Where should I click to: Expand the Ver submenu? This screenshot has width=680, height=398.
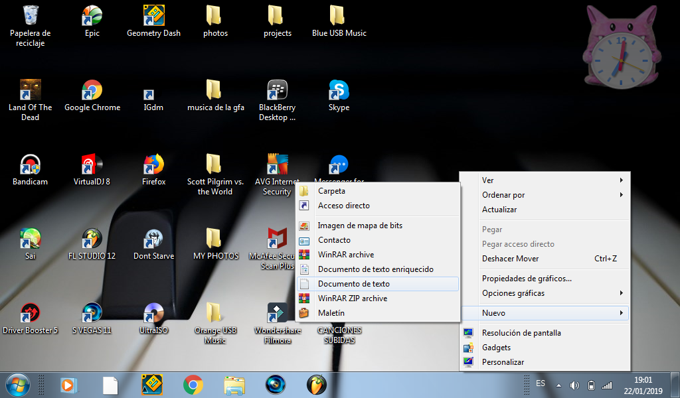[x=545, y=180]
